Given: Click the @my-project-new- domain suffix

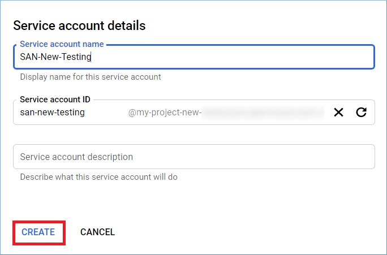Looking at the screenshot, I should point(164,113).
